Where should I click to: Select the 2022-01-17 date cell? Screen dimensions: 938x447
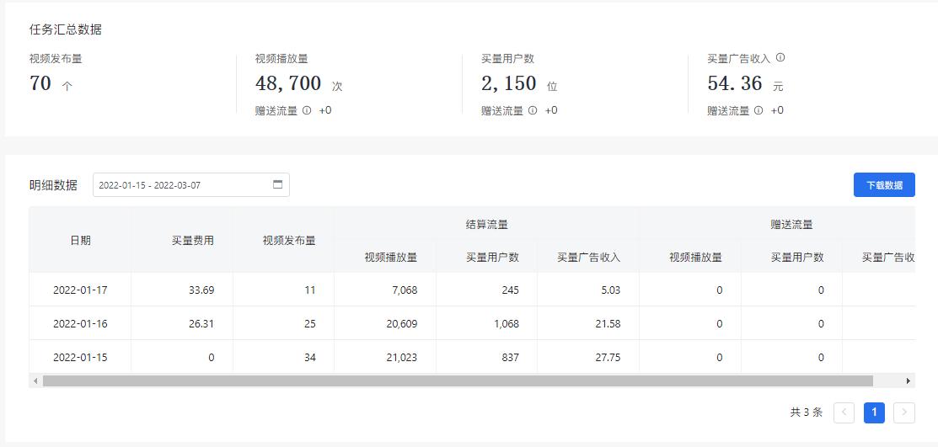coord(80,290)
